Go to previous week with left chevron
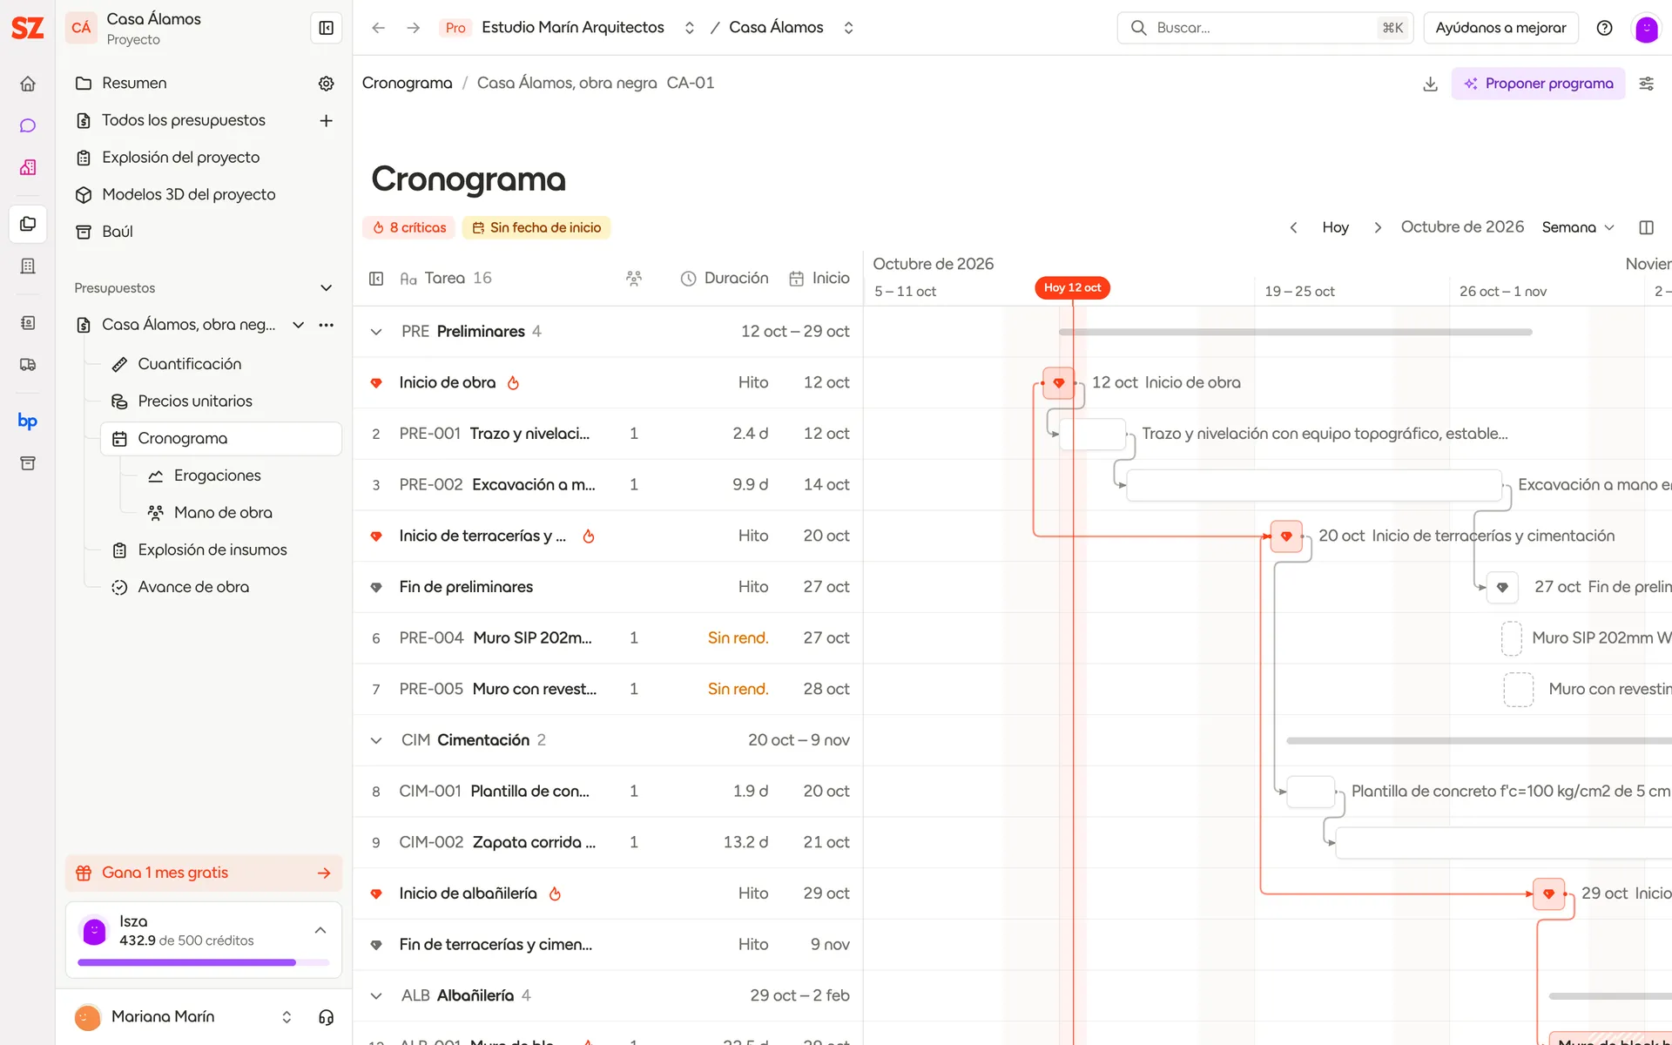The height and width of the screenshot is (1045, 1672). (1294, 227)
